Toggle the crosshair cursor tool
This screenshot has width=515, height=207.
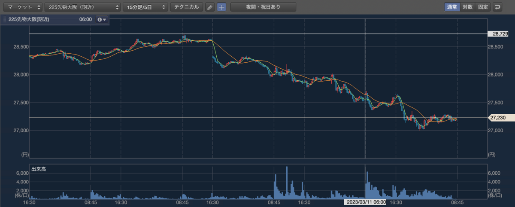tap(221, 7)
